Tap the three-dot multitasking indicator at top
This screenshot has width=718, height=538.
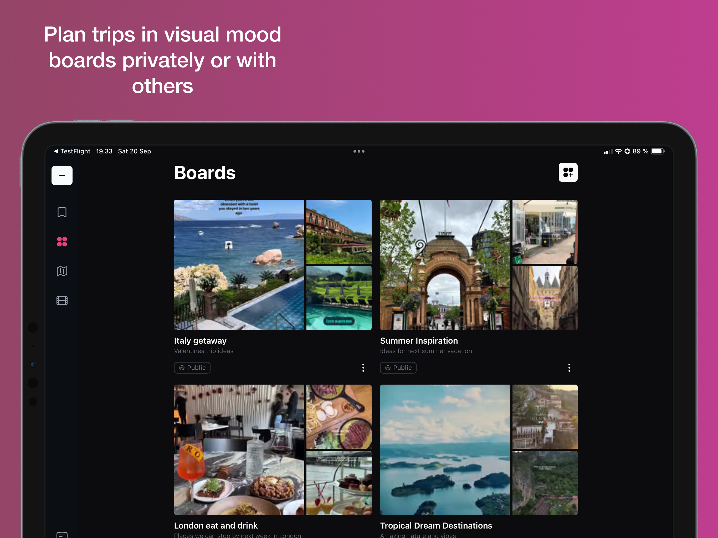(x=359, y=151)
